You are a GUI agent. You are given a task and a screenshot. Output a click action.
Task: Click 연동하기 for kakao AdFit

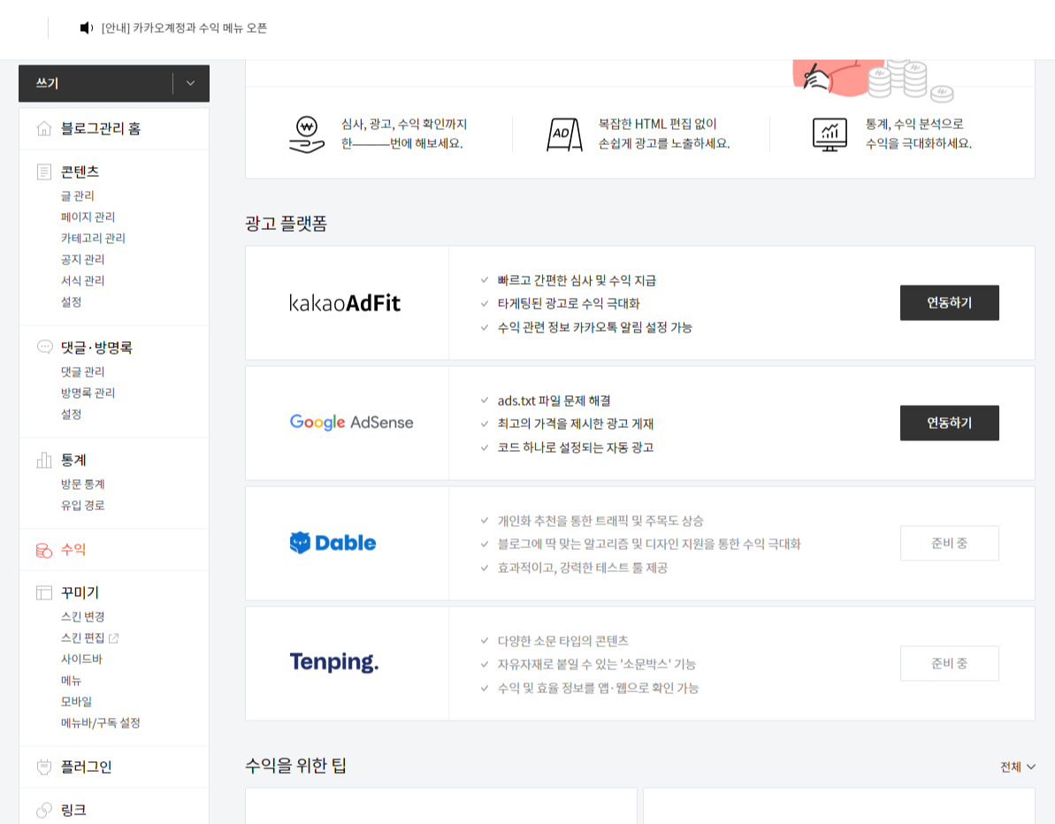(x=950, y=302)
